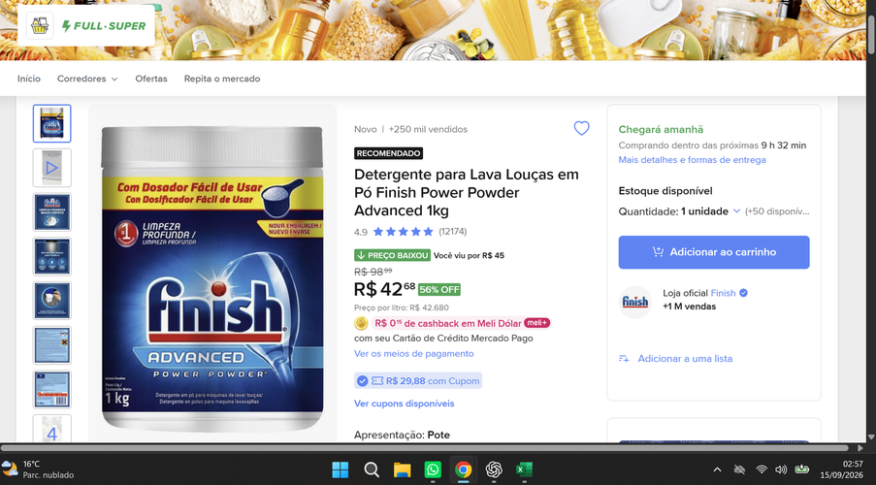Click the vertical scrollbar down arrow

click(x=870, y=436)
